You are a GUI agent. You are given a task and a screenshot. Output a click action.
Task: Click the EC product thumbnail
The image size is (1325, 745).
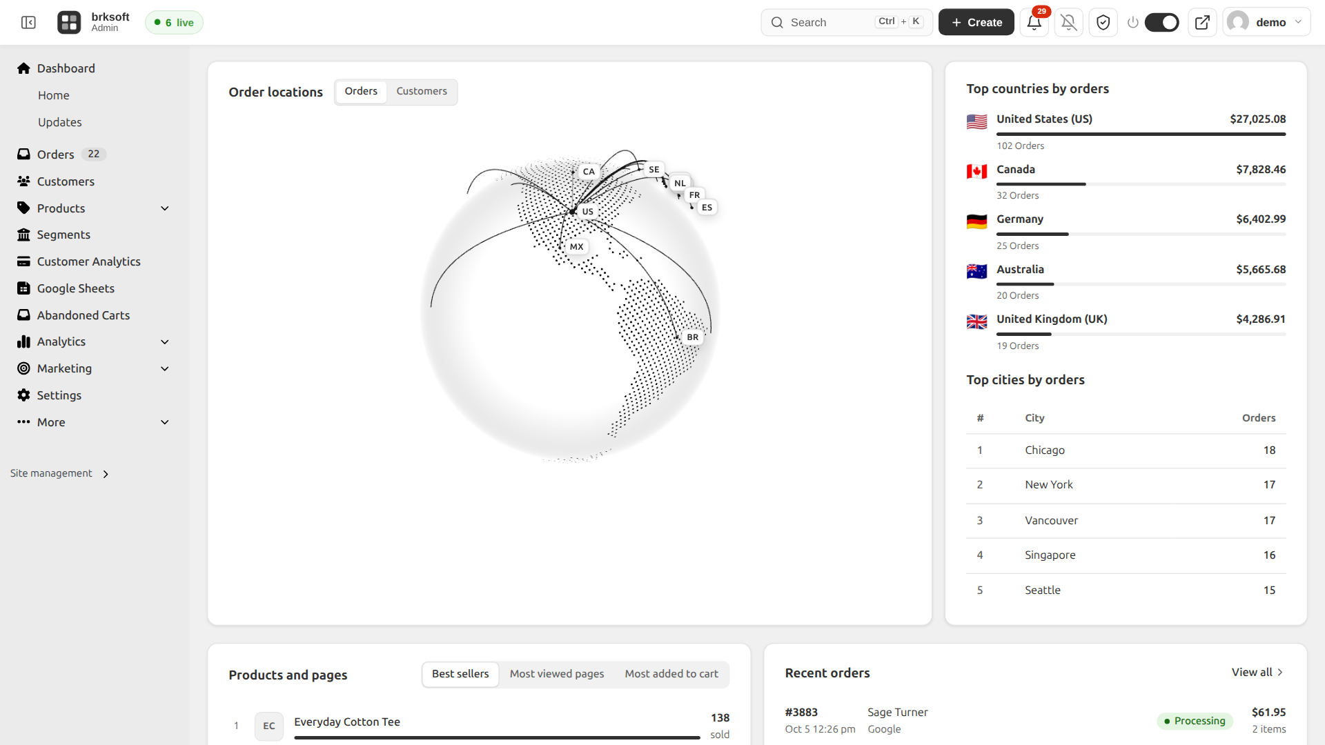point(269,726)
